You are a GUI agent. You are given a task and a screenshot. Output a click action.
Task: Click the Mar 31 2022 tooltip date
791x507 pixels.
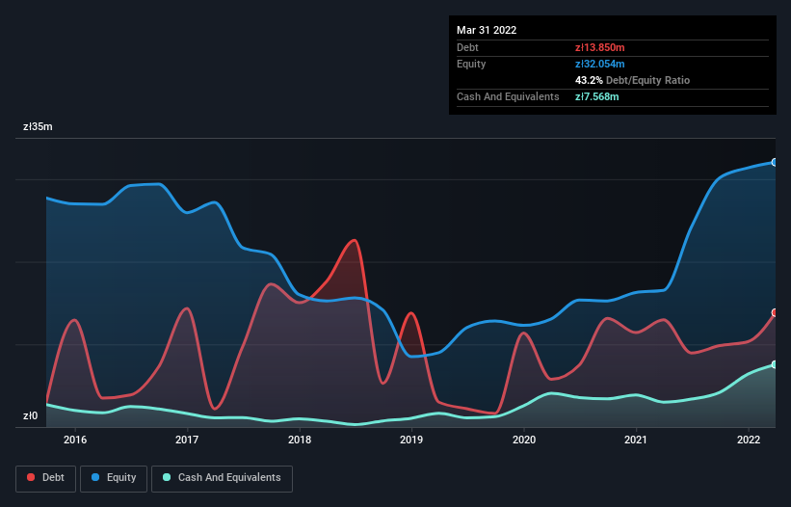pyautogui.click(x=487, y=30)
